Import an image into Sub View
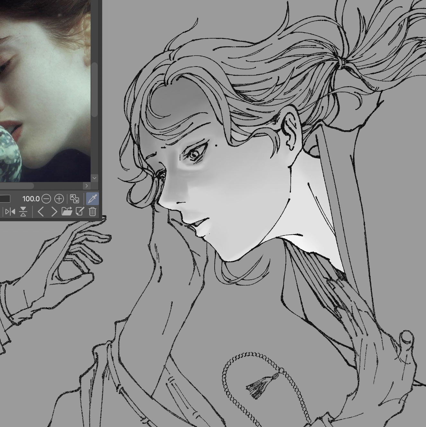 point(67,211)
